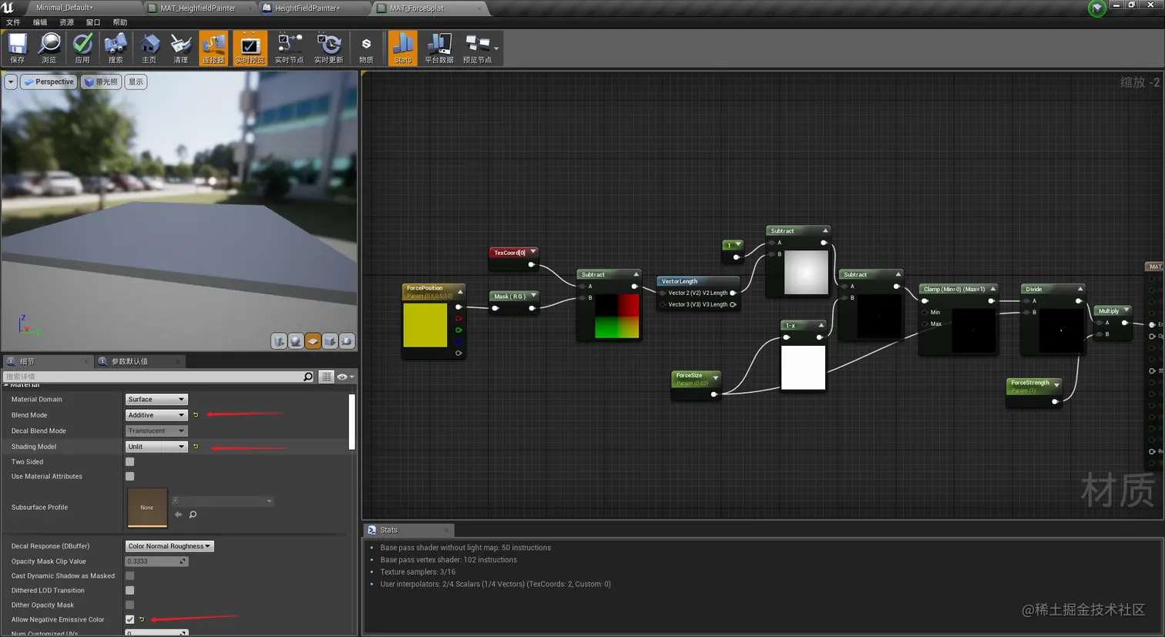The height and width of the screenshot is (637, 1165).
Task: Select the plane preview mesh icon
Action: [x=313, y=341]
